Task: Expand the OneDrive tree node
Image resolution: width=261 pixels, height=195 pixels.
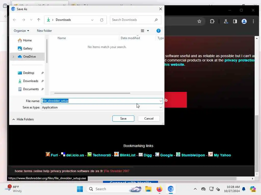Action: pos(14,57)
